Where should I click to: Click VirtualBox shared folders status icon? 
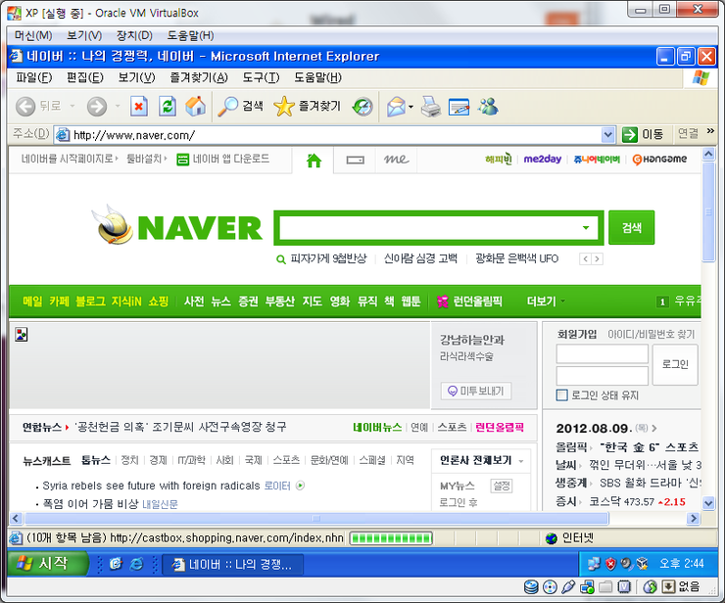605,586
